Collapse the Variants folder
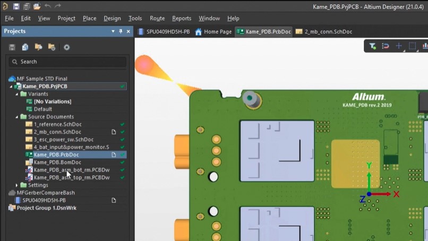 (17, 94)
